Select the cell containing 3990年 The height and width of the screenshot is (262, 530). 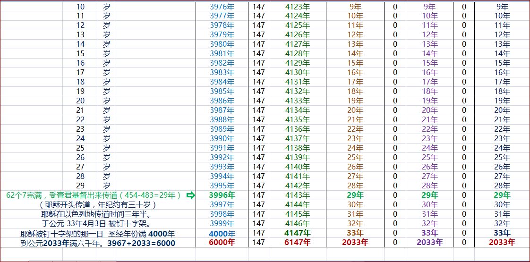(222, 139)
